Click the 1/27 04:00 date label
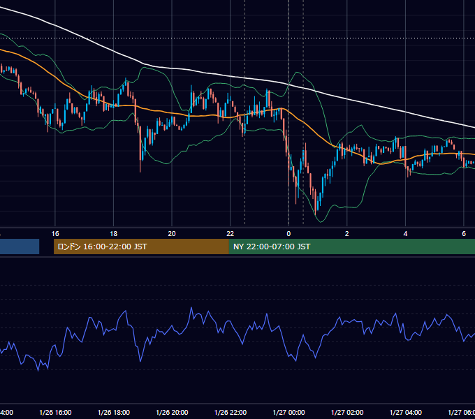 coord(406,412)
